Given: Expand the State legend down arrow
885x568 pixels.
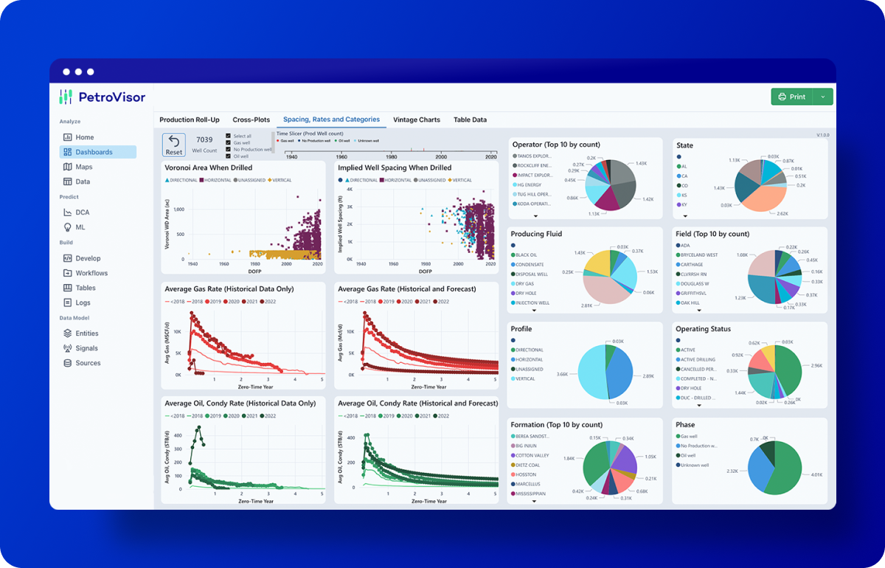Looking at the screenshot, I should click(685, 216).
